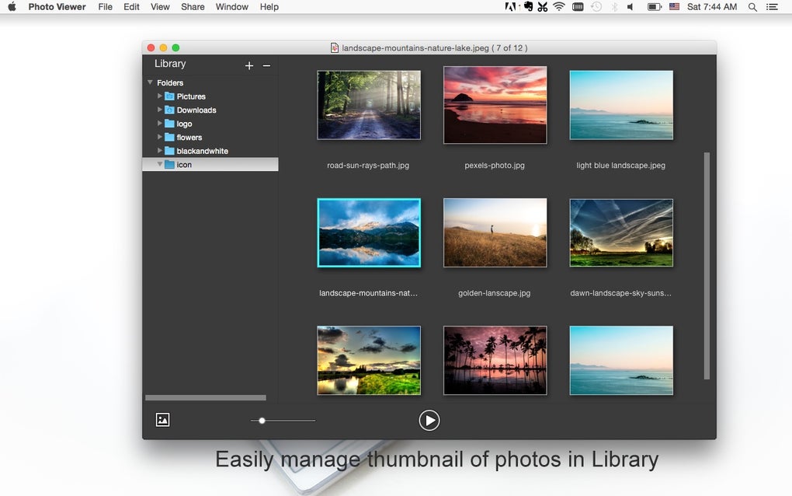The height and width of the screenshot is (496, 792).
Task: Expand the Downloads folder disclosure triangle
Action: click(x=160, y=110)
